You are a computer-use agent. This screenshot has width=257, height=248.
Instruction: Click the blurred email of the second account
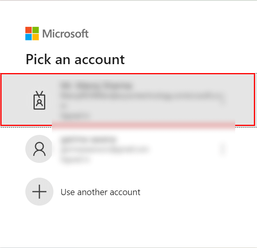(x=105, y=150)
